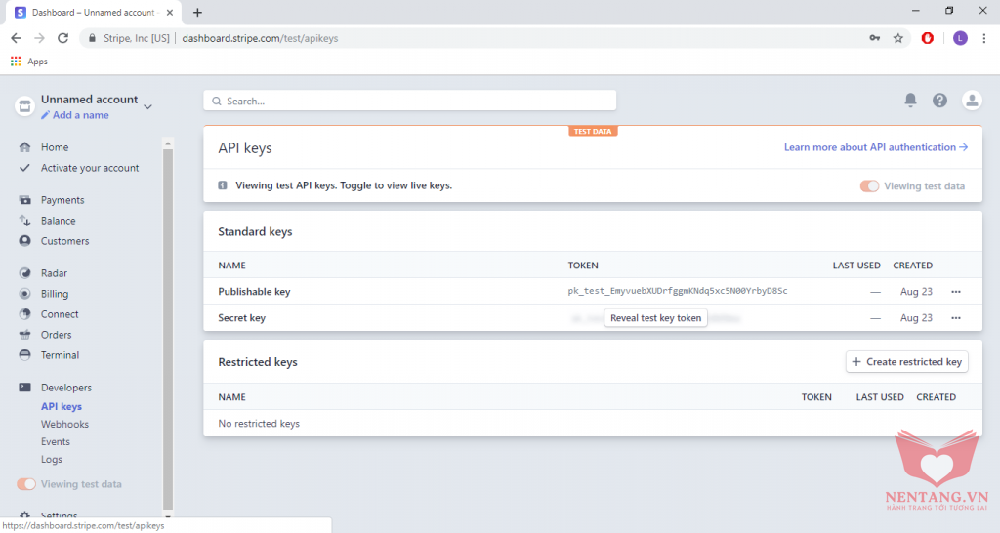
Task: Open the help question mark icon
Action: [x=939, y=101]
